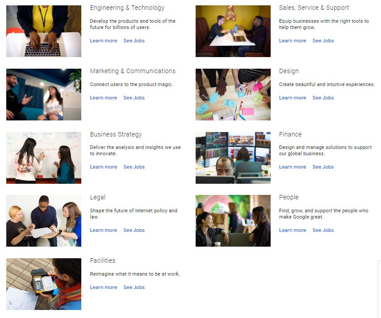Click See Jobs under Legal
The height and width of the screenshot is (318, 381).
134,230
